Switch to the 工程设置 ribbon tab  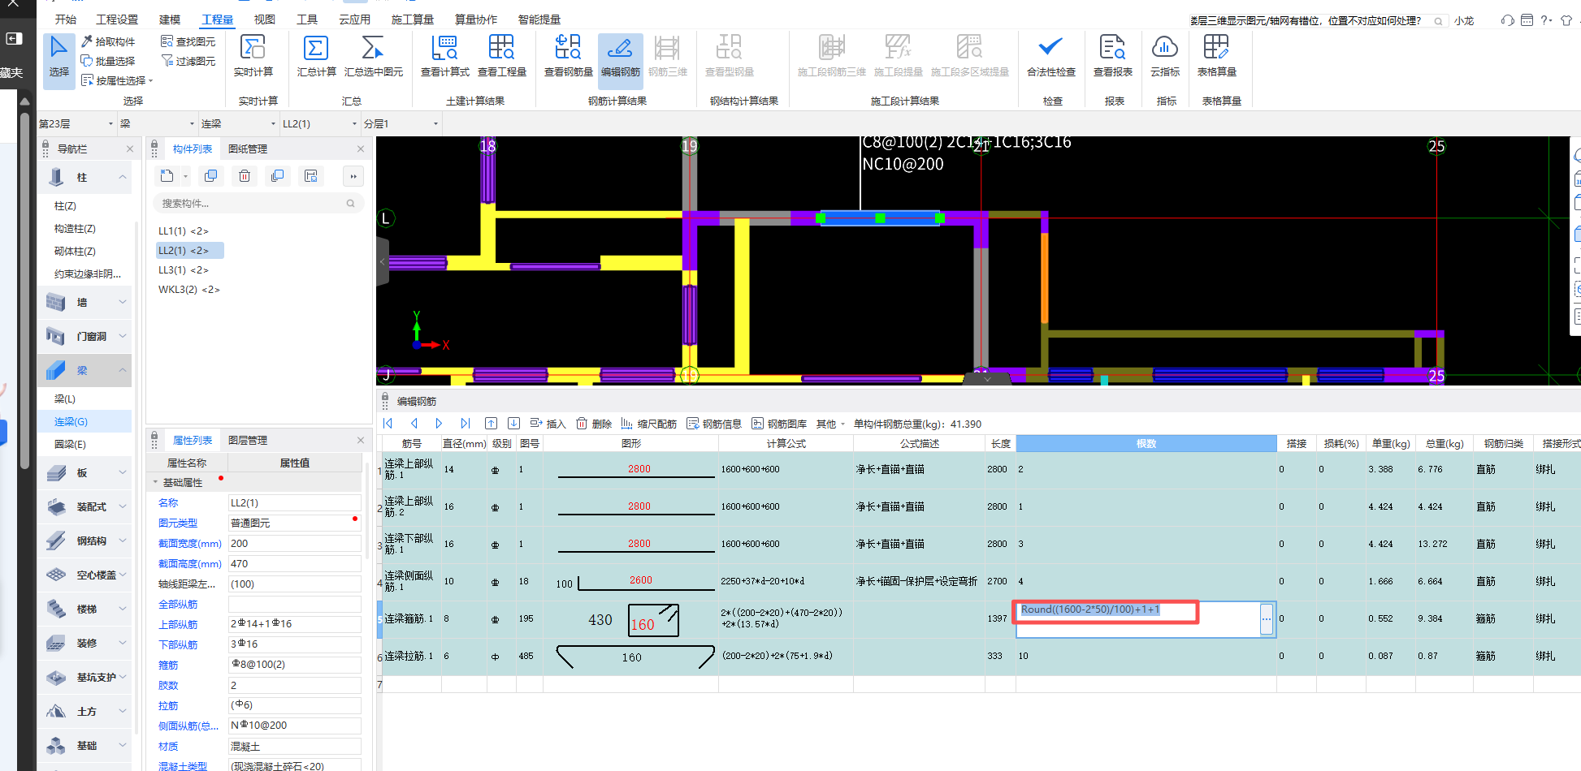point(117,19)
